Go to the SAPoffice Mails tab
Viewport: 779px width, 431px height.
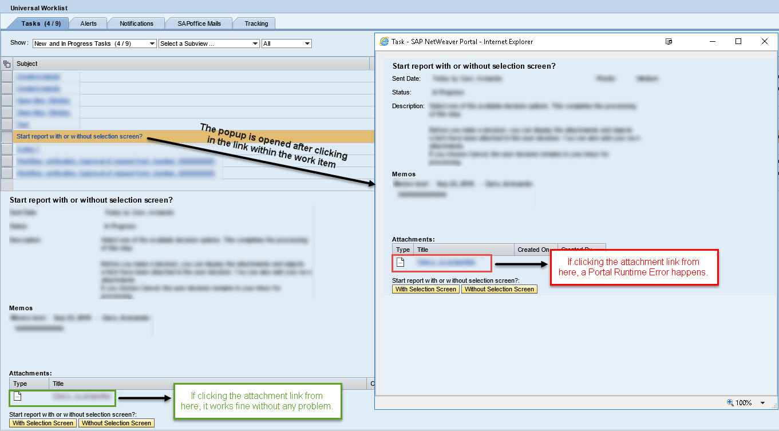click(x=199, y=23)
